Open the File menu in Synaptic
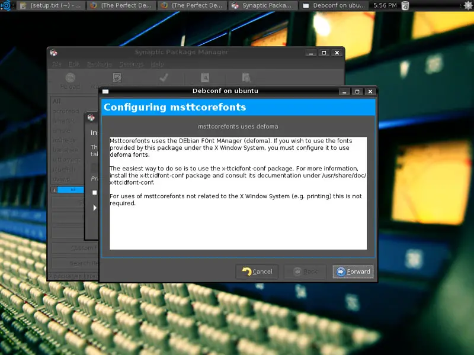 point(57,64)
